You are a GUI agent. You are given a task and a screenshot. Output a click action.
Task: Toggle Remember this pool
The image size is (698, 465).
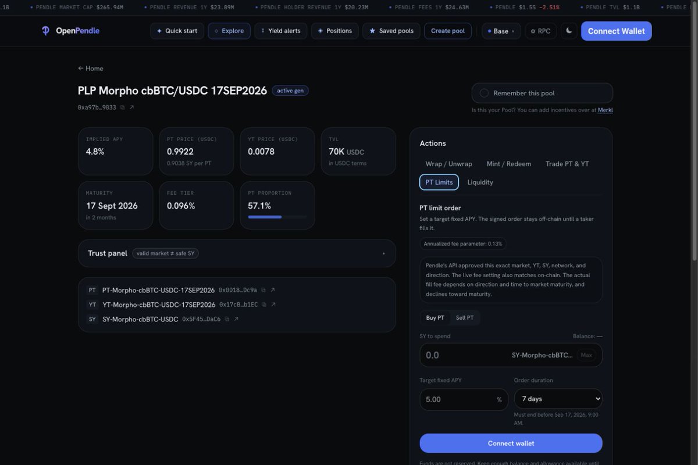(542, 93)
